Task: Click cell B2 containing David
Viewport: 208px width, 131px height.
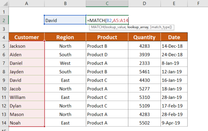Action: pos(65,20)
